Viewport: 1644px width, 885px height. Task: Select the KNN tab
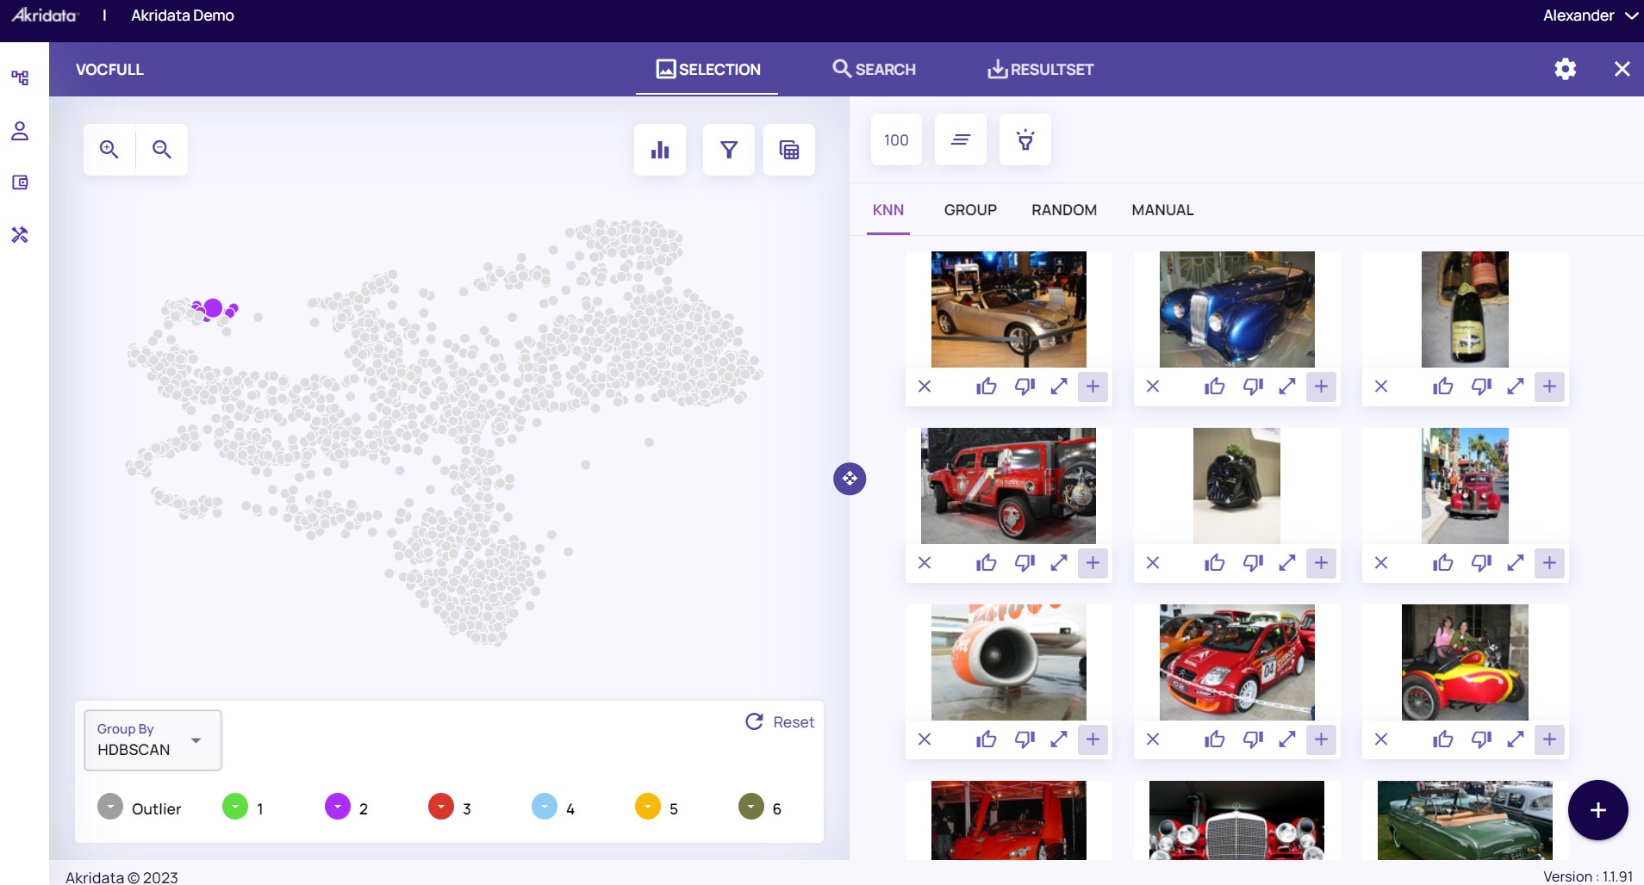pyautogui.click(x=888, y=210)
